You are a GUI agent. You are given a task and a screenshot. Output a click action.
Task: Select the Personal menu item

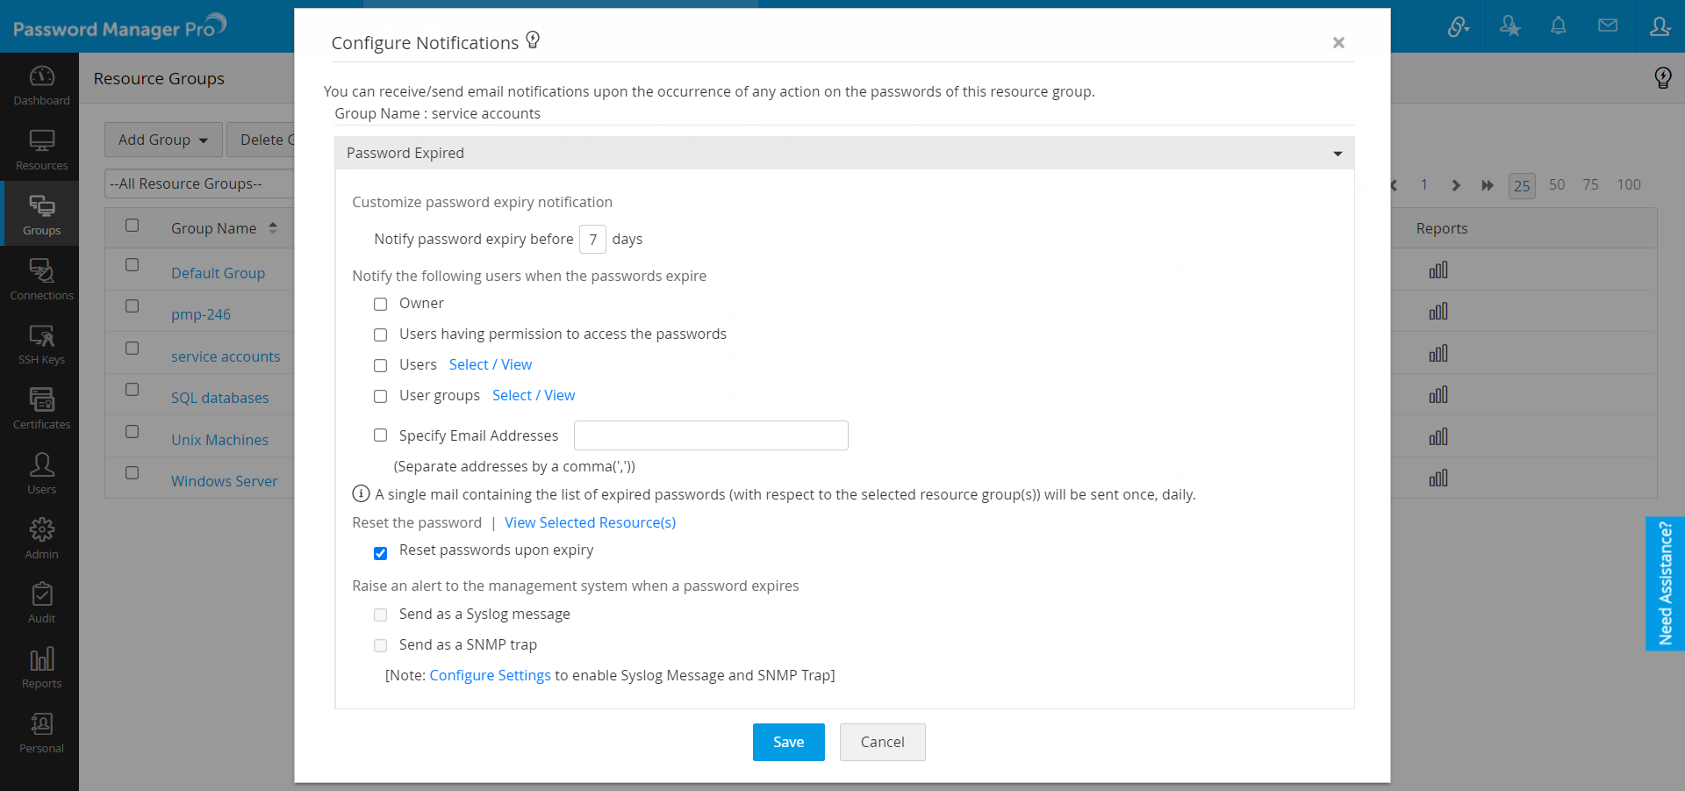click(41, 733)
